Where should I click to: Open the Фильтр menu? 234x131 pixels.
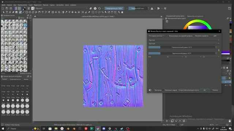tap(45, 5)
